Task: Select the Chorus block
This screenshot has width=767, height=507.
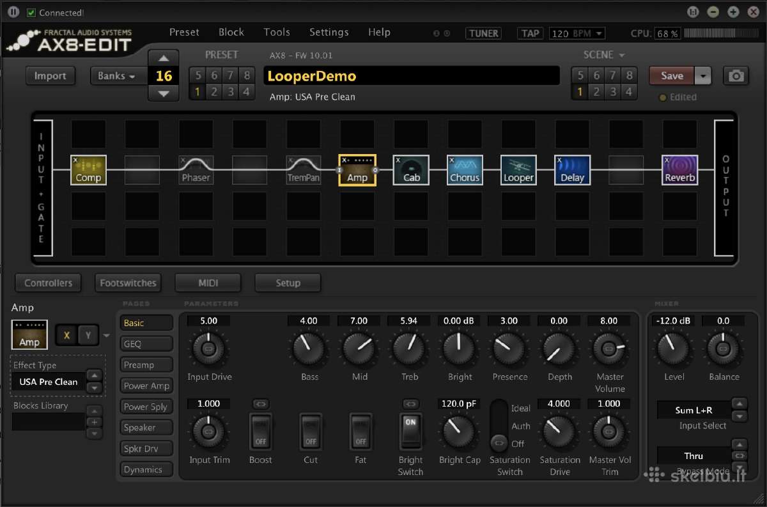Action: [x=465, y=170]
